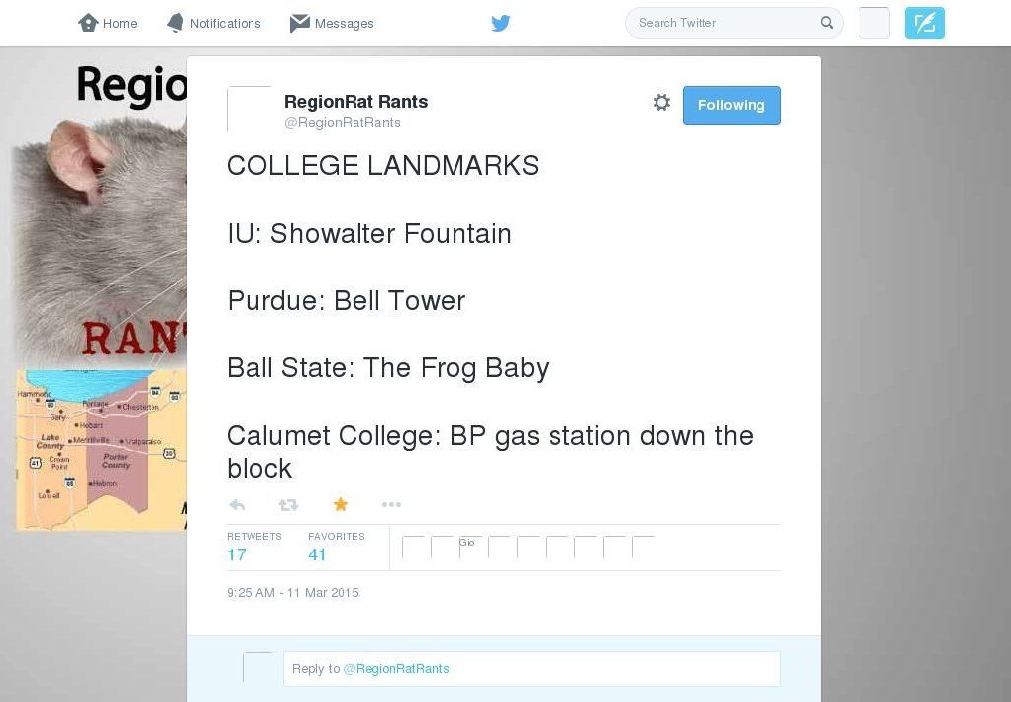1011x702 pixels.
Task: Toggle the Following button
Action: click(x=732, y=105)
